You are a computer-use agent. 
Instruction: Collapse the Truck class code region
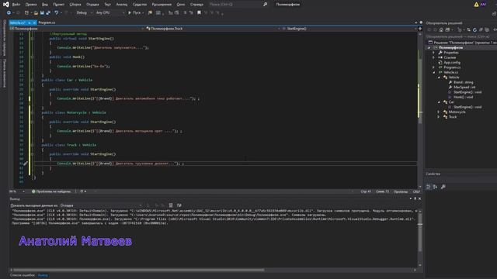[33, 145]
